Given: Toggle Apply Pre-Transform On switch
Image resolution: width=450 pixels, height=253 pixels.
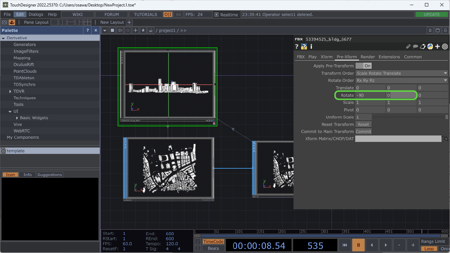Looking at the screenshot, I should tap(364, 66).
